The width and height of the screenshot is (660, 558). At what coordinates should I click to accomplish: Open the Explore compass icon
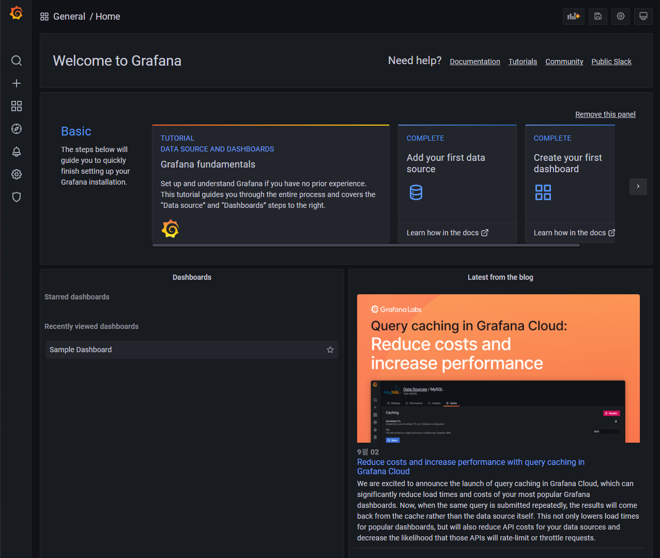point(17,129)
